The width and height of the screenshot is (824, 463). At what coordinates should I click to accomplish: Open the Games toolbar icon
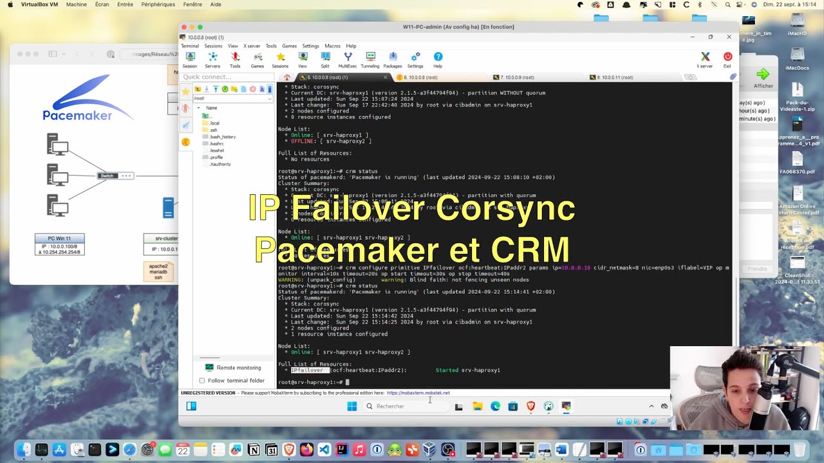[x=257, y=60]
